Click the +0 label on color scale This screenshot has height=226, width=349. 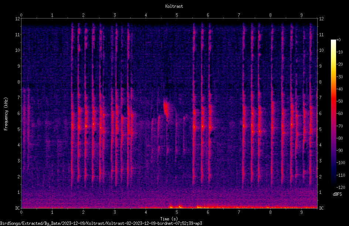(x=338, y=40)
